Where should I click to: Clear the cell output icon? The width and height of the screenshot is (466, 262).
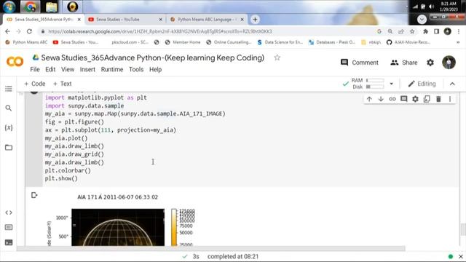(x=34, y=195)
